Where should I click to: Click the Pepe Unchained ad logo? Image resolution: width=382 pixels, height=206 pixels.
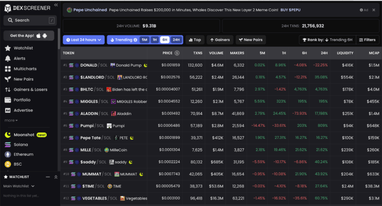(70, 10)
